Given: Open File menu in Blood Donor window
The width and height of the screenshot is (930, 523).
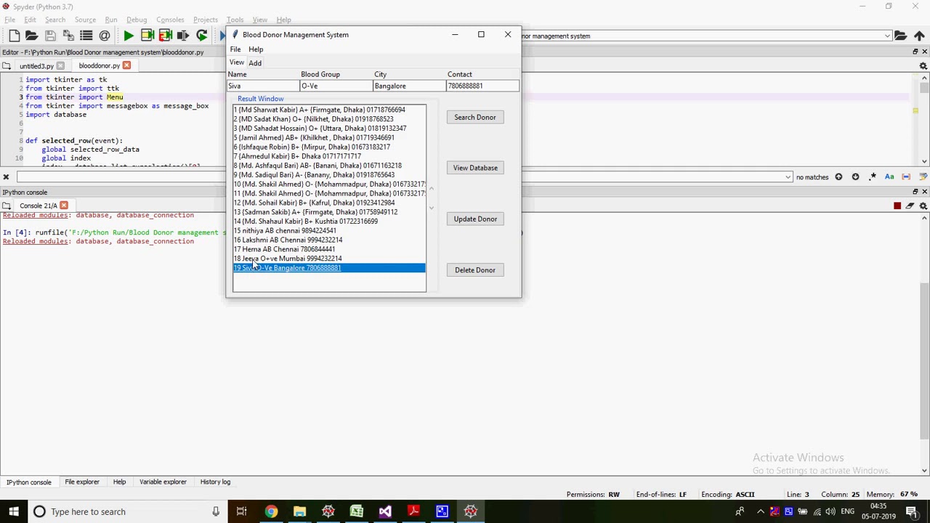Looking at the screenshot, I should click(235, 49).
